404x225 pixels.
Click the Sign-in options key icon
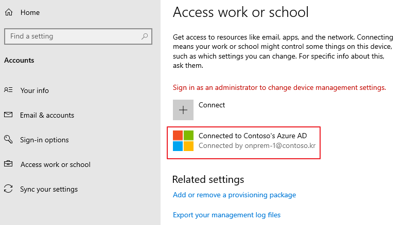click(x=8, y=139)
